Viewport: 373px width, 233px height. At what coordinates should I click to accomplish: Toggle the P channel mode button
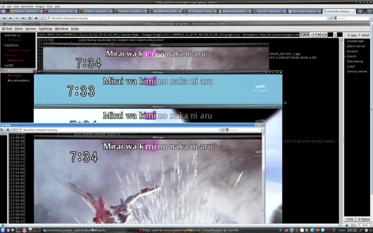click(x=315, y=35)
